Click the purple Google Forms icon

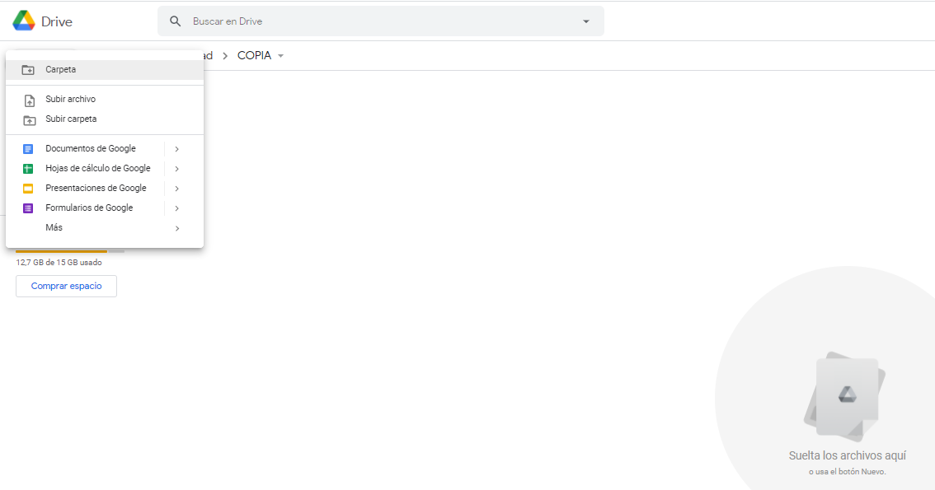(x=28, y=208)
